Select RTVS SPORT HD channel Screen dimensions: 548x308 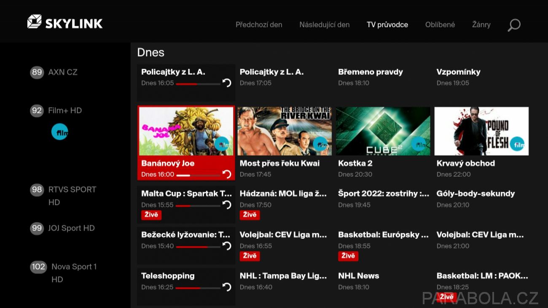coord(72,196)
